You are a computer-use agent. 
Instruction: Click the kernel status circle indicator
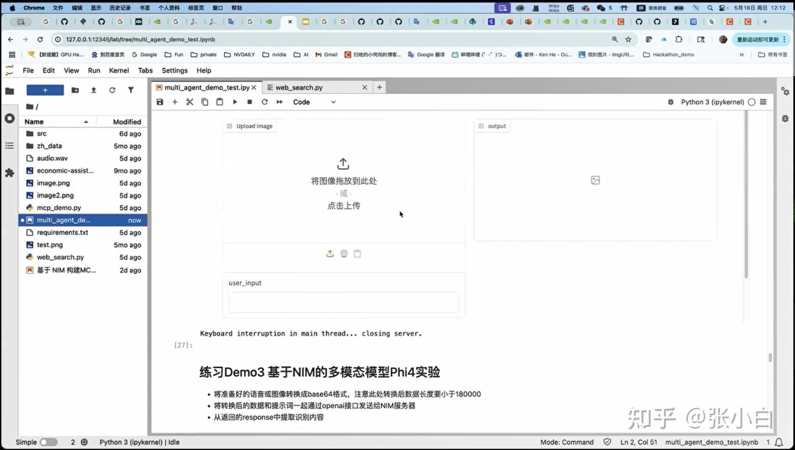pos(751,102)
